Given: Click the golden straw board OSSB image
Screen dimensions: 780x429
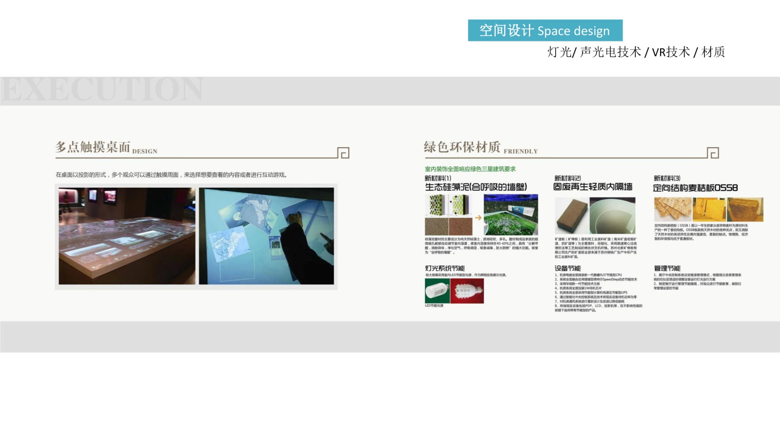Looking at the screenshot, I should coord(708,210).
